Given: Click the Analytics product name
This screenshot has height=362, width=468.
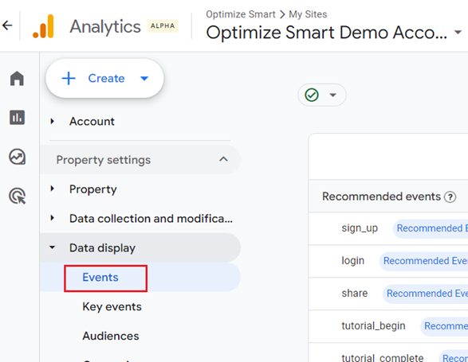Looking at the screenshot, I should (x=105, y=26).
